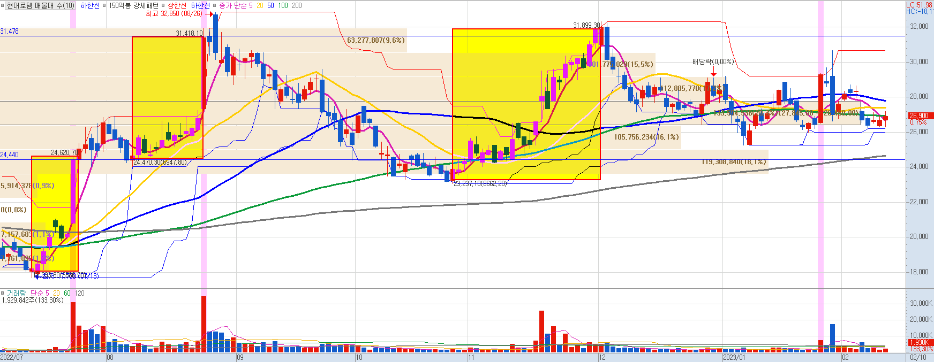Viewport: 934px width, 362px height.
Task: Click the 5,914,378(0.9%) volume profile label
Action: [x=27, y=186]
